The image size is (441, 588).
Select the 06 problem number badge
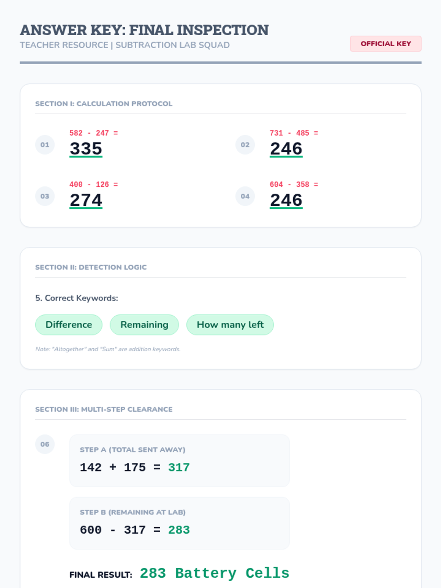(x=45, y=444)
